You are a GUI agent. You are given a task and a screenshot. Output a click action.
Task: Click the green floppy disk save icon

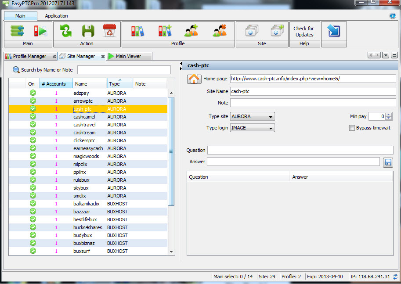point(88,30)
